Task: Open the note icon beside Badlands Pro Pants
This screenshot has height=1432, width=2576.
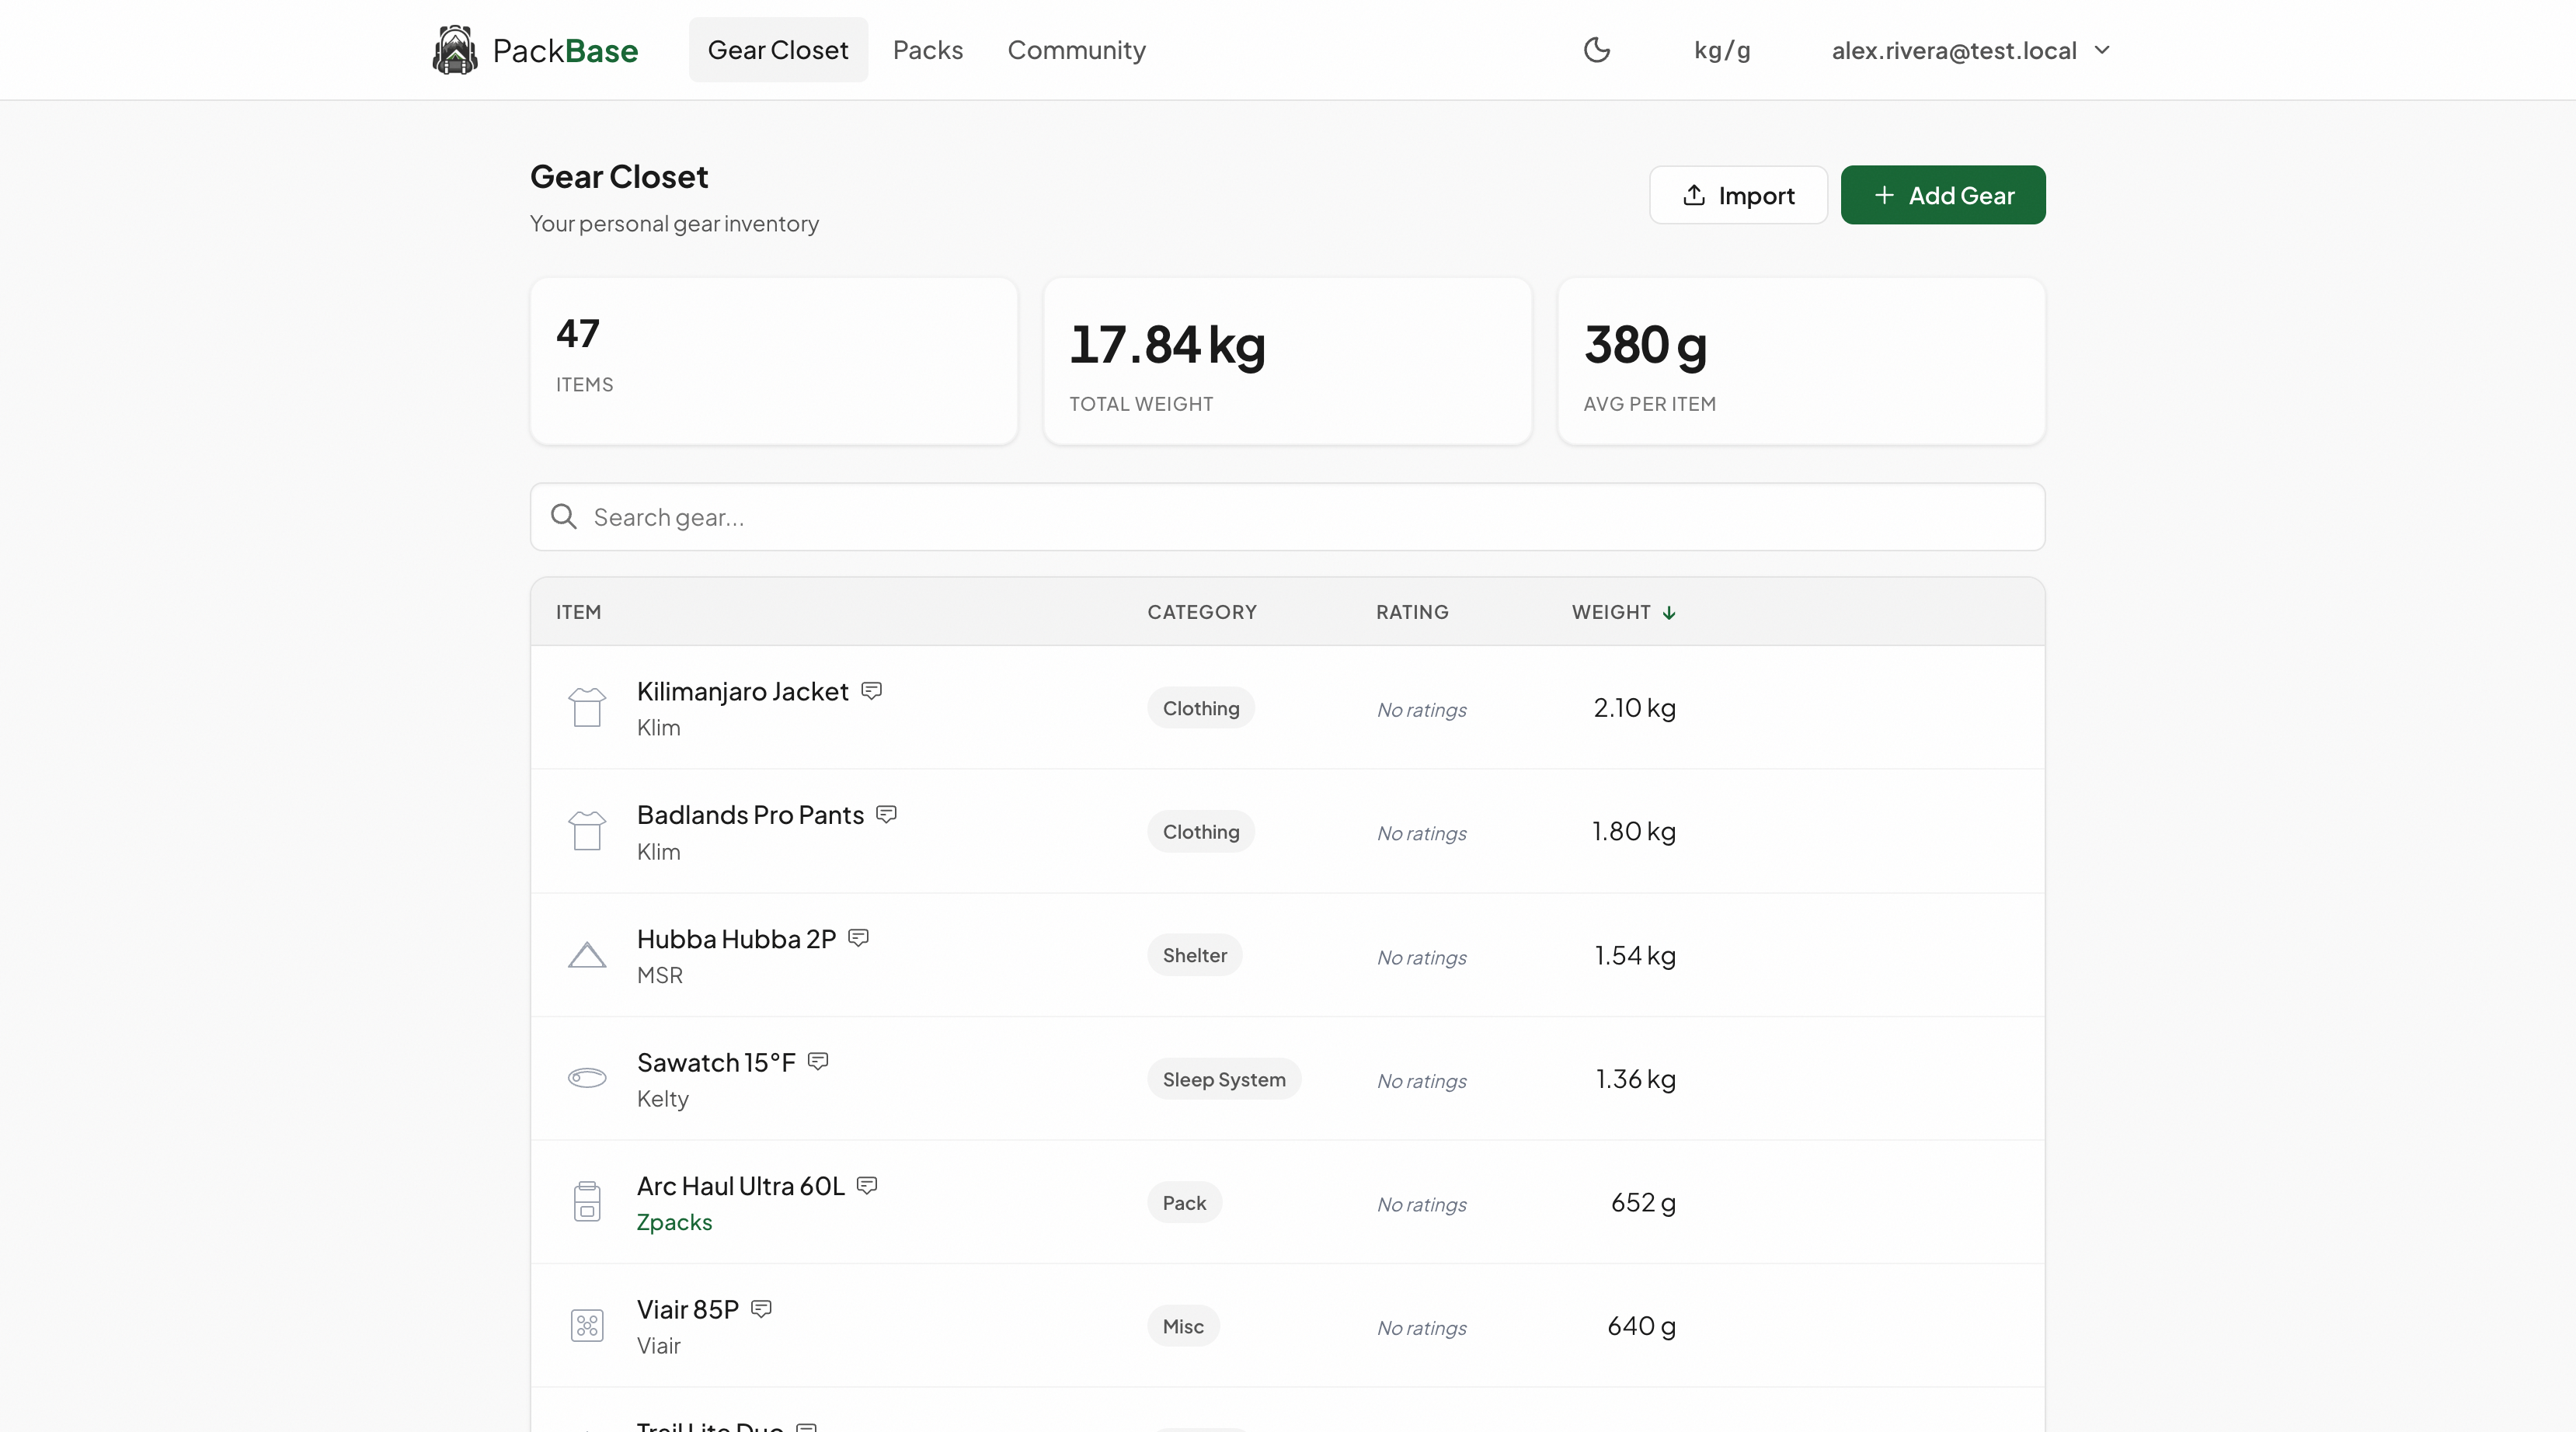Action: [887, 814]
